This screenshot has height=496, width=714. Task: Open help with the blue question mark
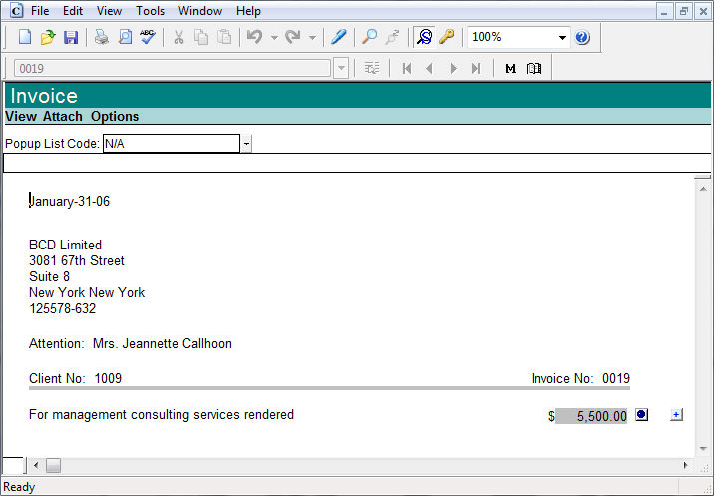582,37
